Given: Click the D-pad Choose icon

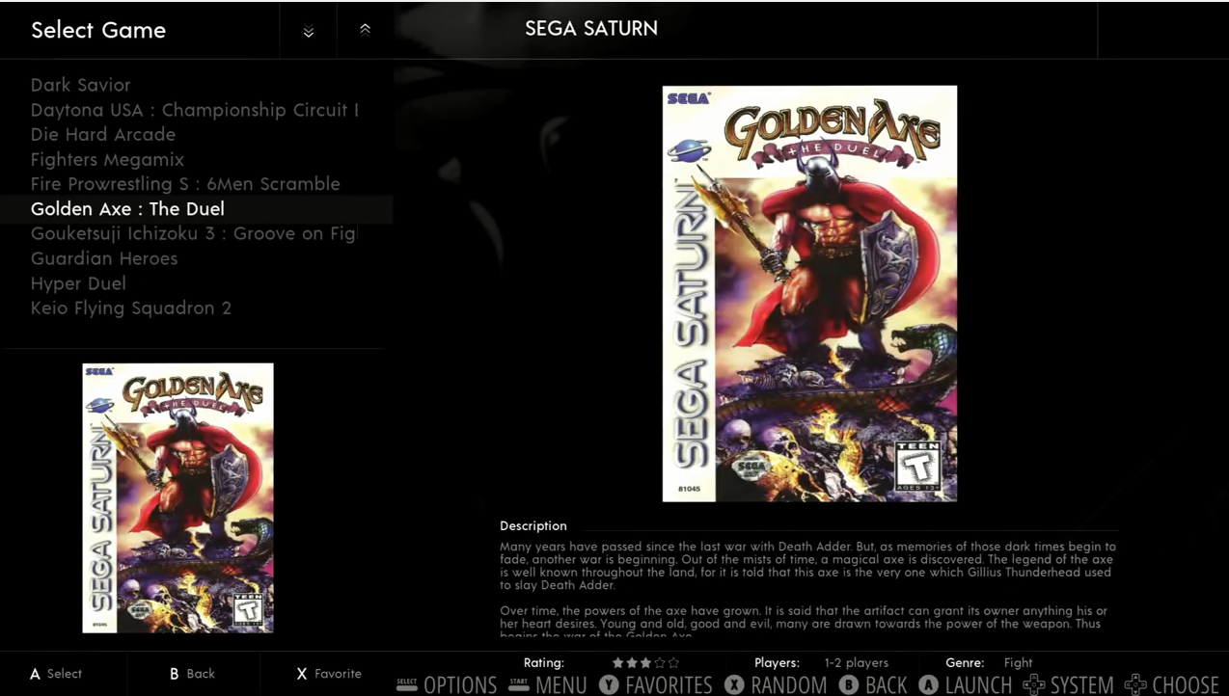Looking at the screenshot, I should click(x=1135, y=684).
